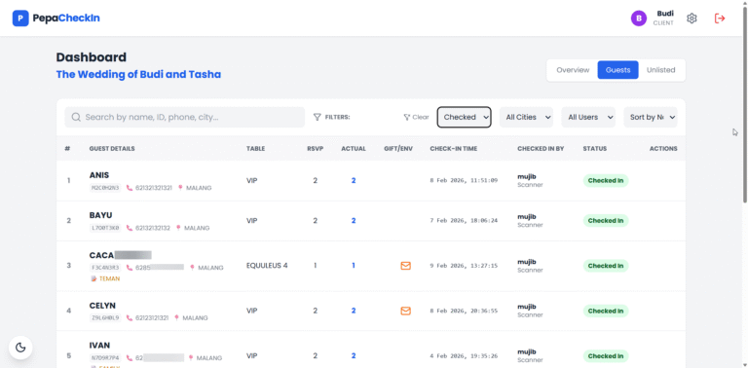748x368 pixels.
Task: Switch to the Overview tab
Action: [x=573, y=70]
